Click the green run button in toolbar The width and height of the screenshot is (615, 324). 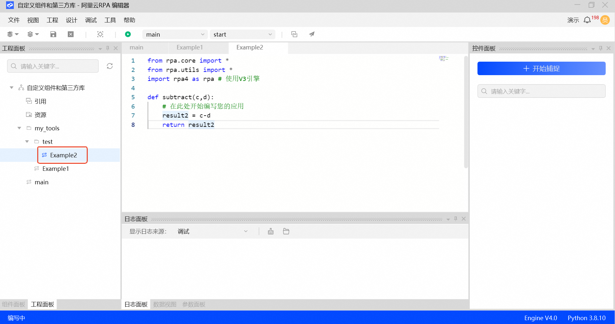128,34
